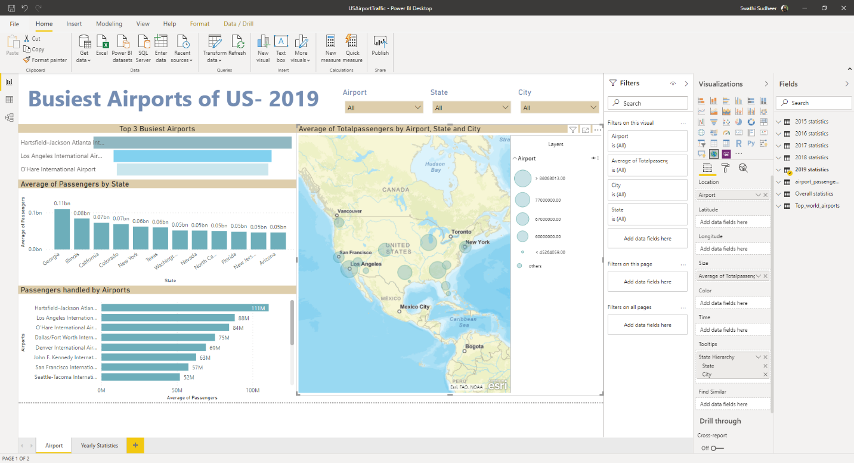Collapse the Airport layer in map legend
Screen dimensions: 854x463
pyautogui.click(x=515, y=159)
